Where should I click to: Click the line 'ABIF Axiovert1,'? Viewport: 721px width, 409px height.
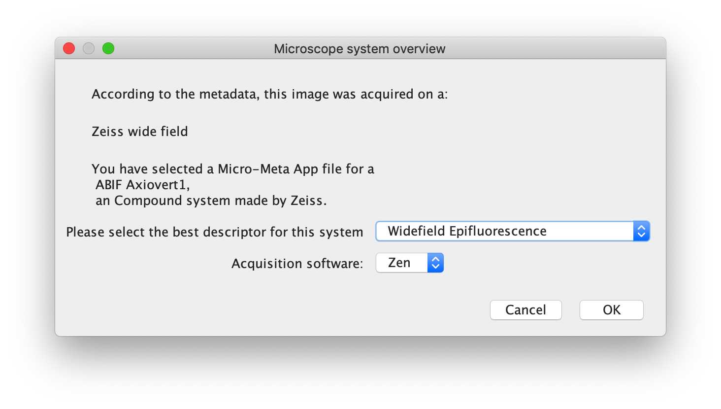143,185
